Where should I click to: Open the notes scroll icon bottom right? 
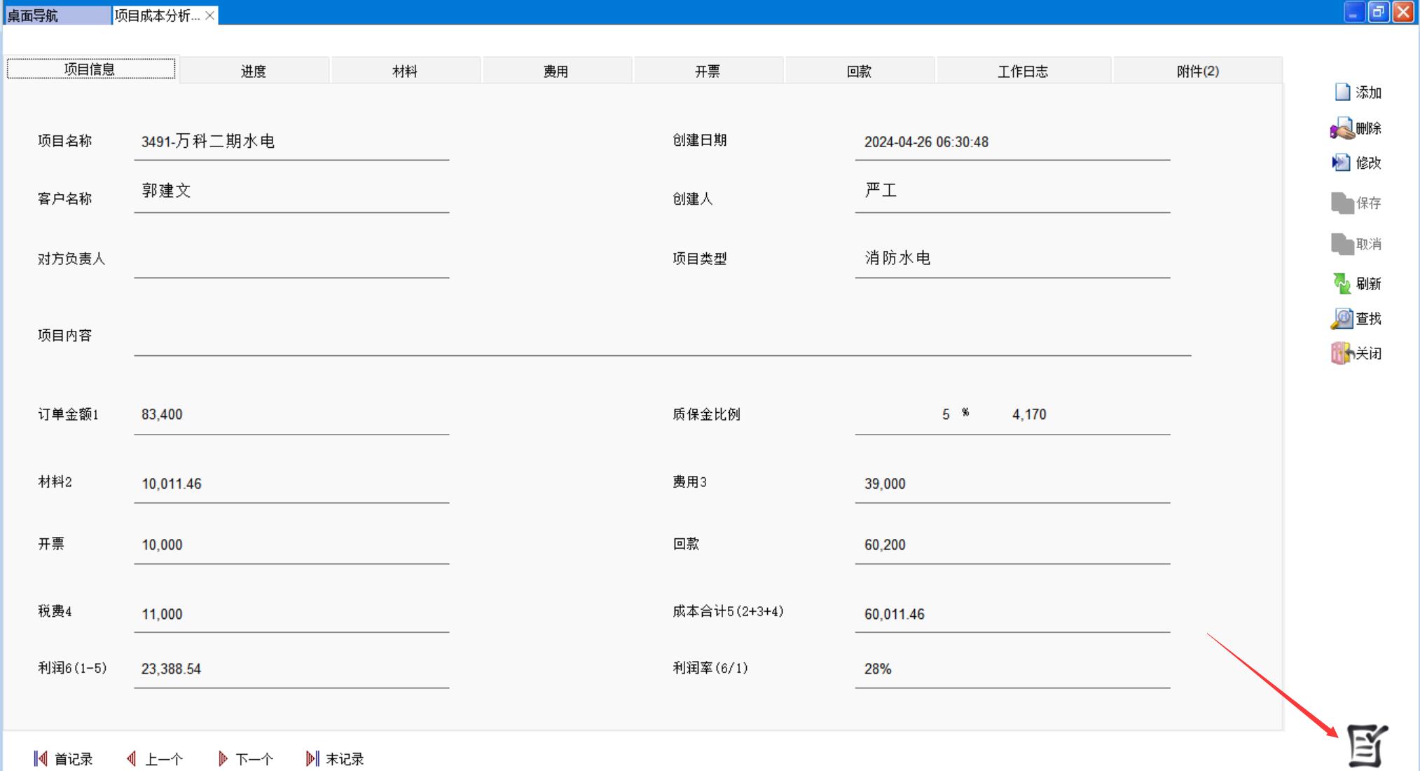(1366, 746)
